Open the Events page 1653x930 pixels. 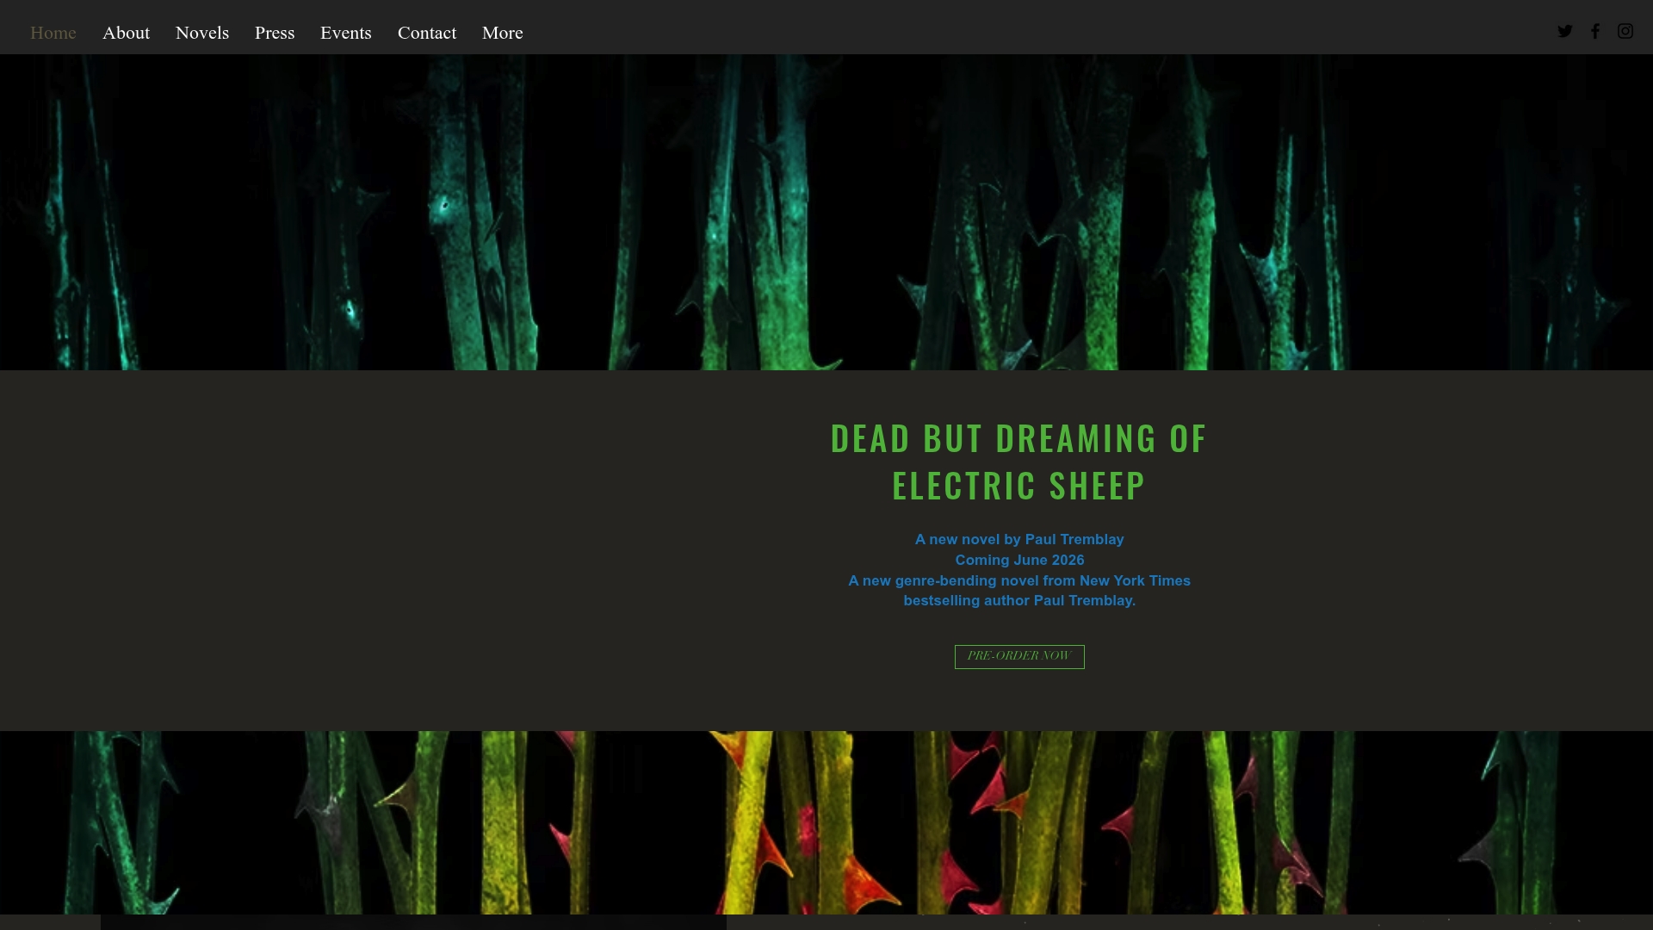click(345, 33)
